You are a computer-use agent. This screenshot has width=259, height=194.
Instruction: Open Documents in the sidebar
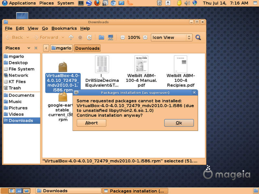coord(21,95)
